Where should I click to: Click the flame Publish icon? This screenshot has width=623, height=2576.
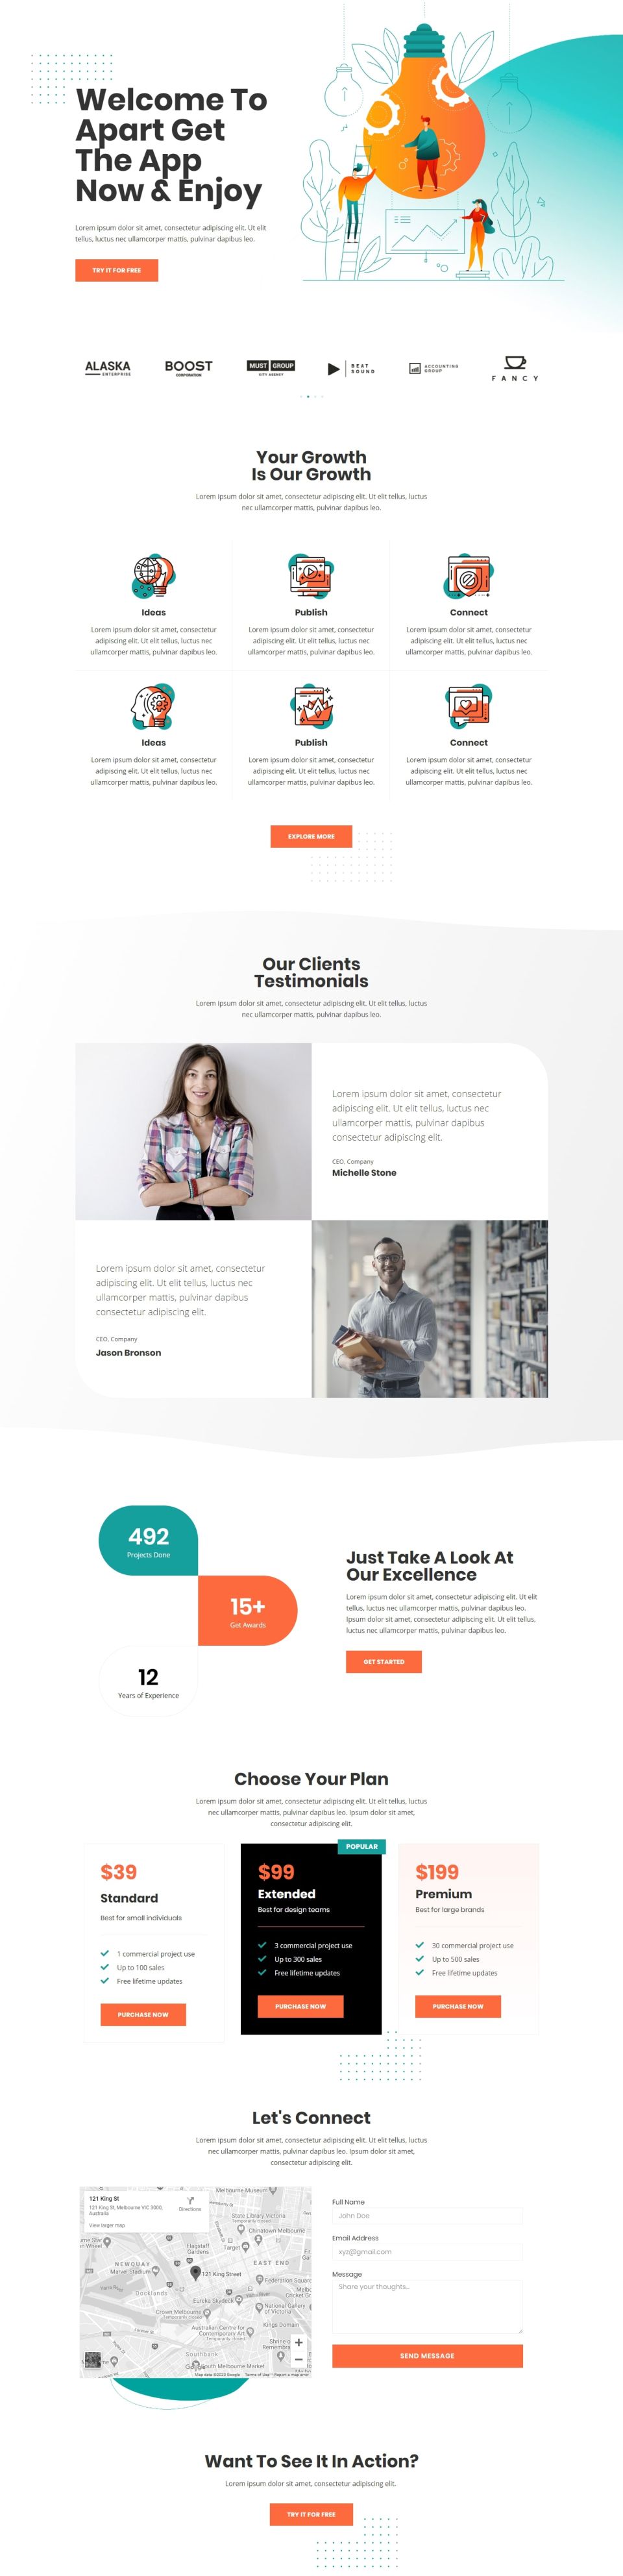coord(311,707)
